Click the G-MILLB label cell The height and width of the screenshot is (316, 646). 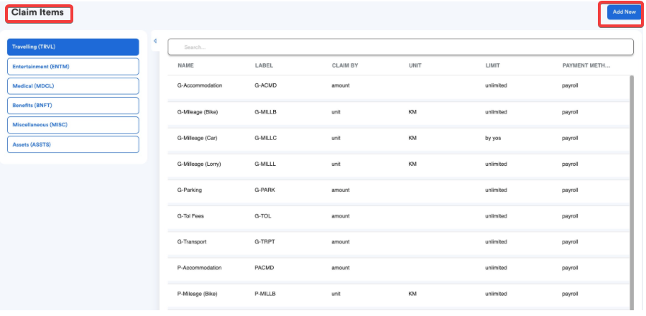click(x=265, y=112)
